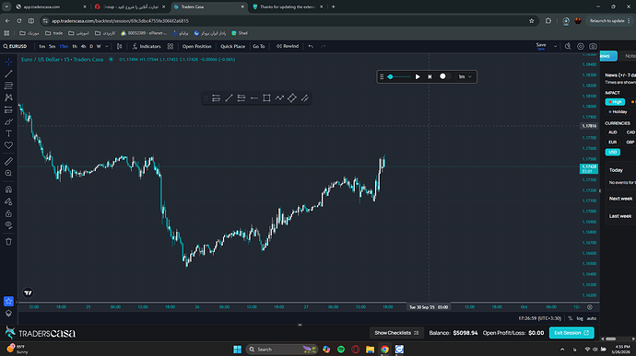Image resolution: width=636 pixels, height=356 pixels.
Task: Click the Exit Session button
Action: point(571,333)
